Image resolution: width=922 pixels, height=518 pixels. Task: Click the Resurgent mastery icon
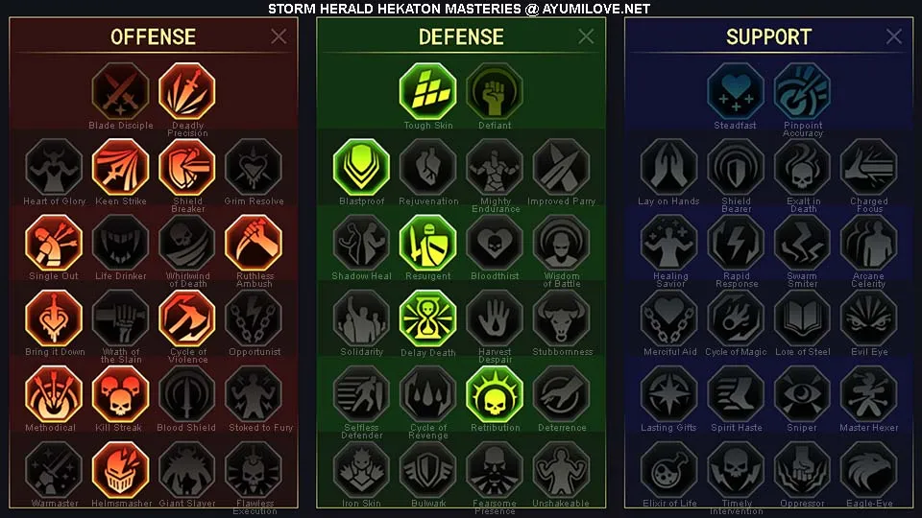[427, 243]
